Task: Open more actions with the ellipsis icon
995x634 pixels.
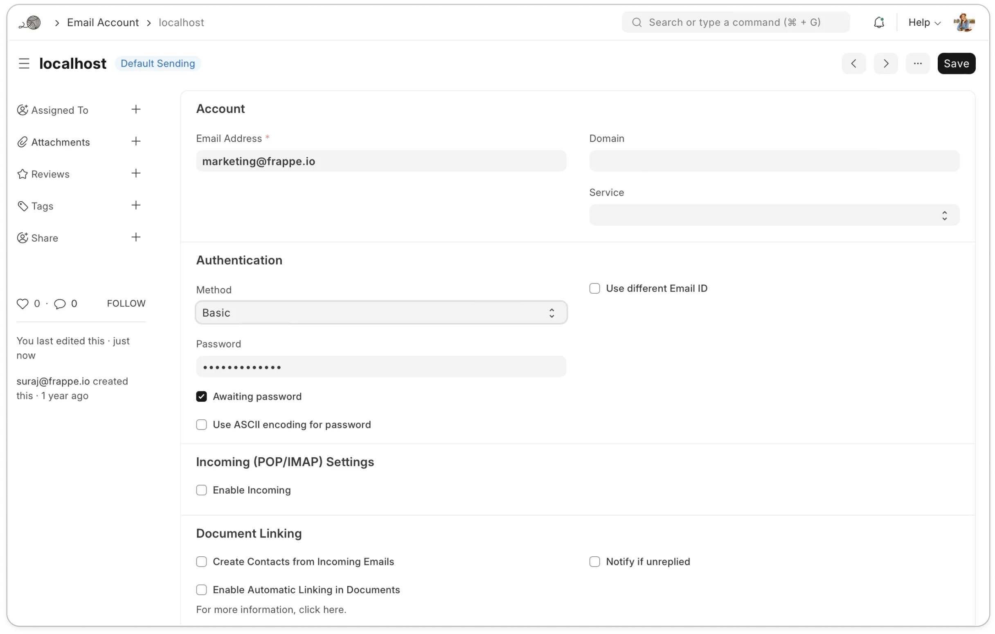Action: (x=918, y=63)
